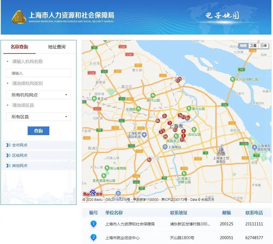The width and height of the screenshot is (273, 244).
Task: Click the 青浦区 label on map
Action: 93,148
